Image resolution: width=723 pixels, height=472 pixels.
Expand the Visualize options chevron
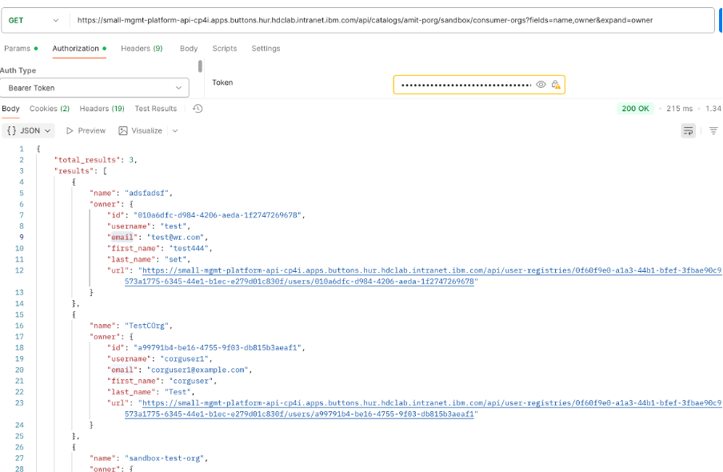point(175,130)
